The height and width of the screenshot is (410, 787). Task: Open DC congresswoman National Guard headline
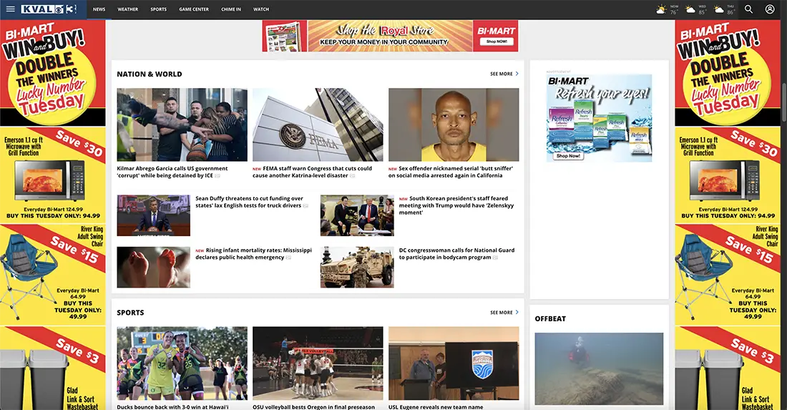456,253
